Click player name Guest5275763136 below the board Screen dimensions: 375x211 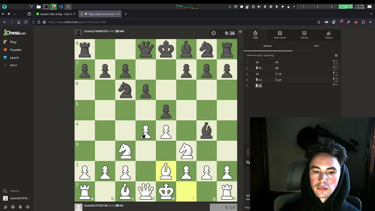(96, 206)
